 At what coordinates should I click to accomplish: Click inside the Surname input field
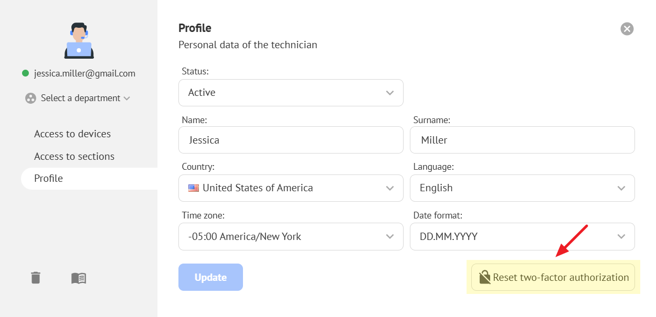(522, 140)
